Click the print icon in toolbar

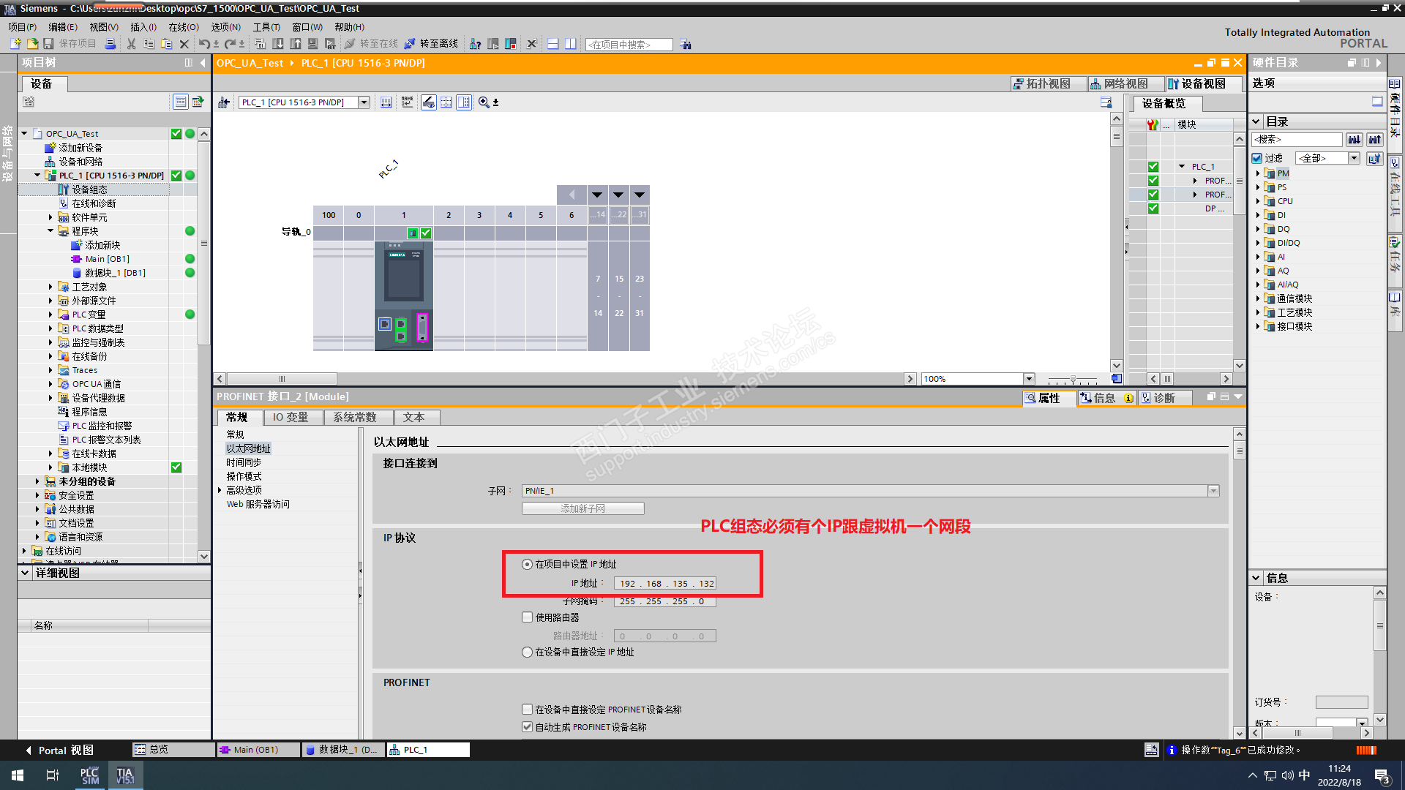click(110, 44)
